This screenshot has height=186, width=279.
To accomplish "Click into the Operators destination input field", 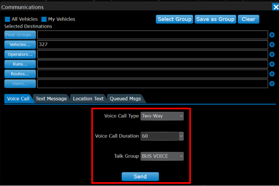I will [152, 54].
